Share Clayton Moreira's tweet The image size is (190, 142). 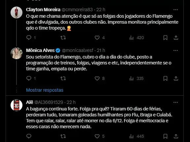[176, 38]
